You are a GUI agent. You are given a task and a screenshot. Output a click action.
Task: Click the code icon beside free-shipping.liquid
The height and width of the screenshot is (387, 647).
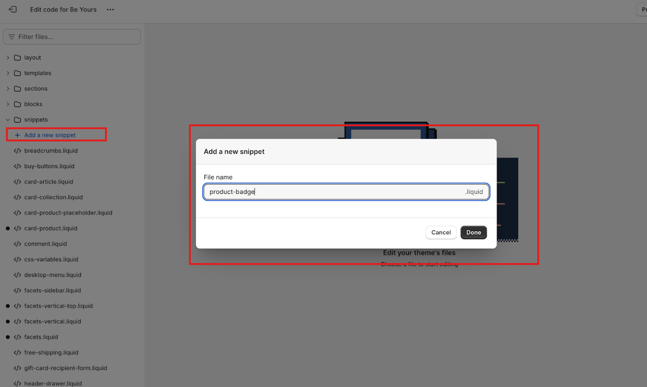tap(17, 352)
